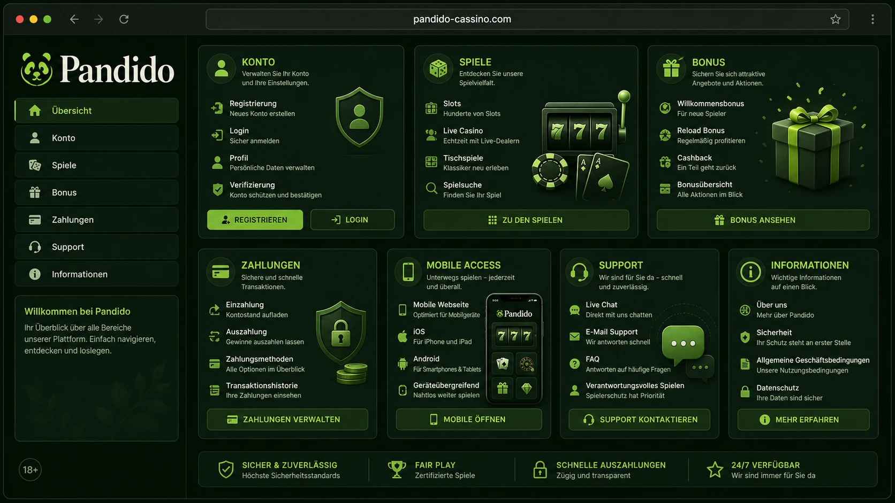The height and width of the screenshot is (503, 895).
Task: Click the Pandido panda logo
Action: 36,69
